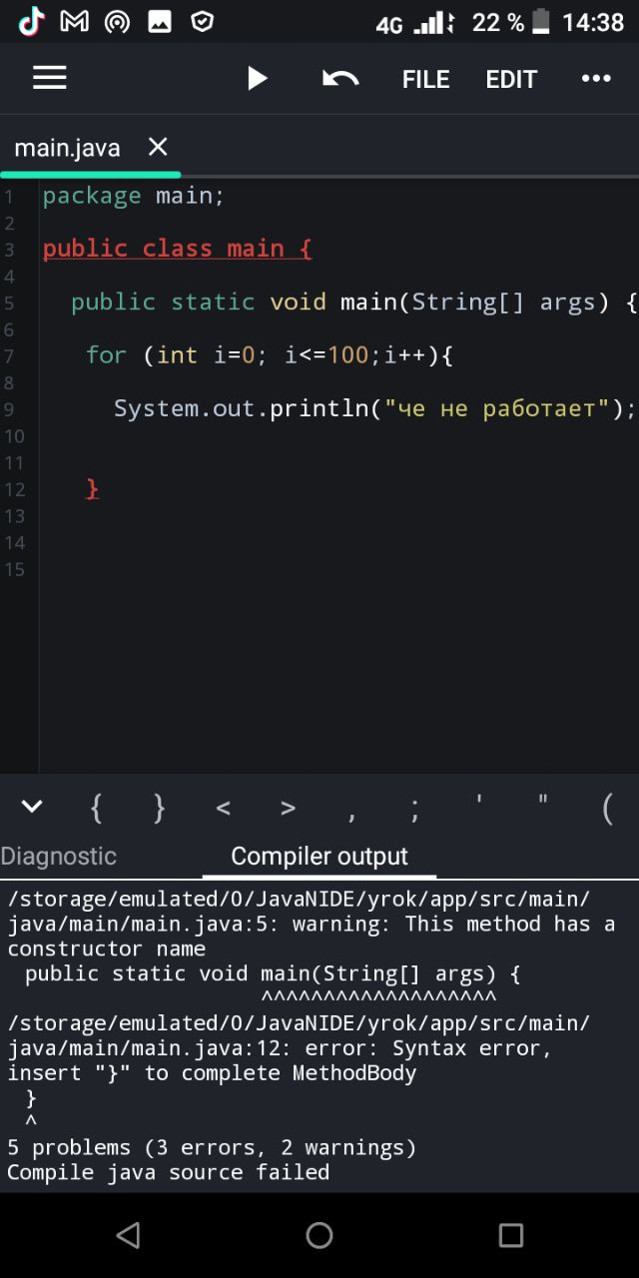Run the program with the play icon
Image resolution: width=639 pixels, height=1278 pixels.
pyautogui.click(x=258, y=79)
